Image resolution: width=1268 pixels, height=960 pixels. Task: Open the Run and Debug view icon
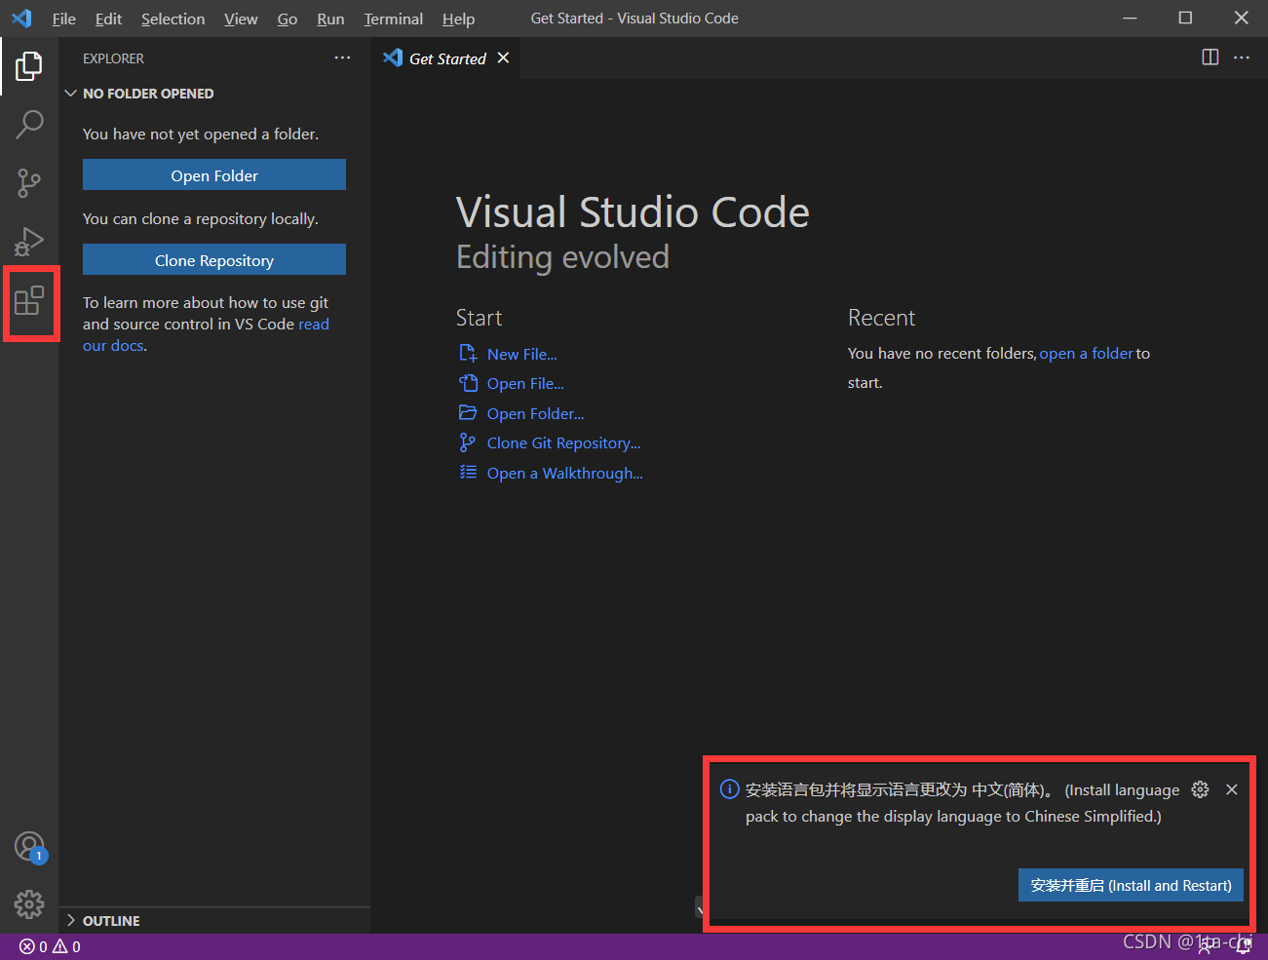click(x=29, y=241)
